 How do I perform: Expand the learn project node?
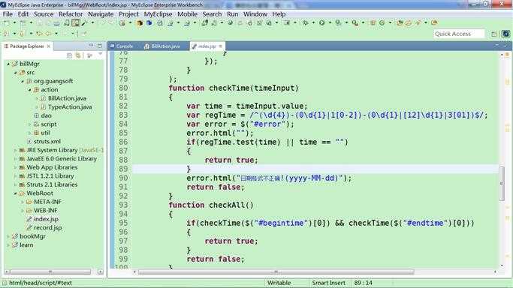[8, 245]
